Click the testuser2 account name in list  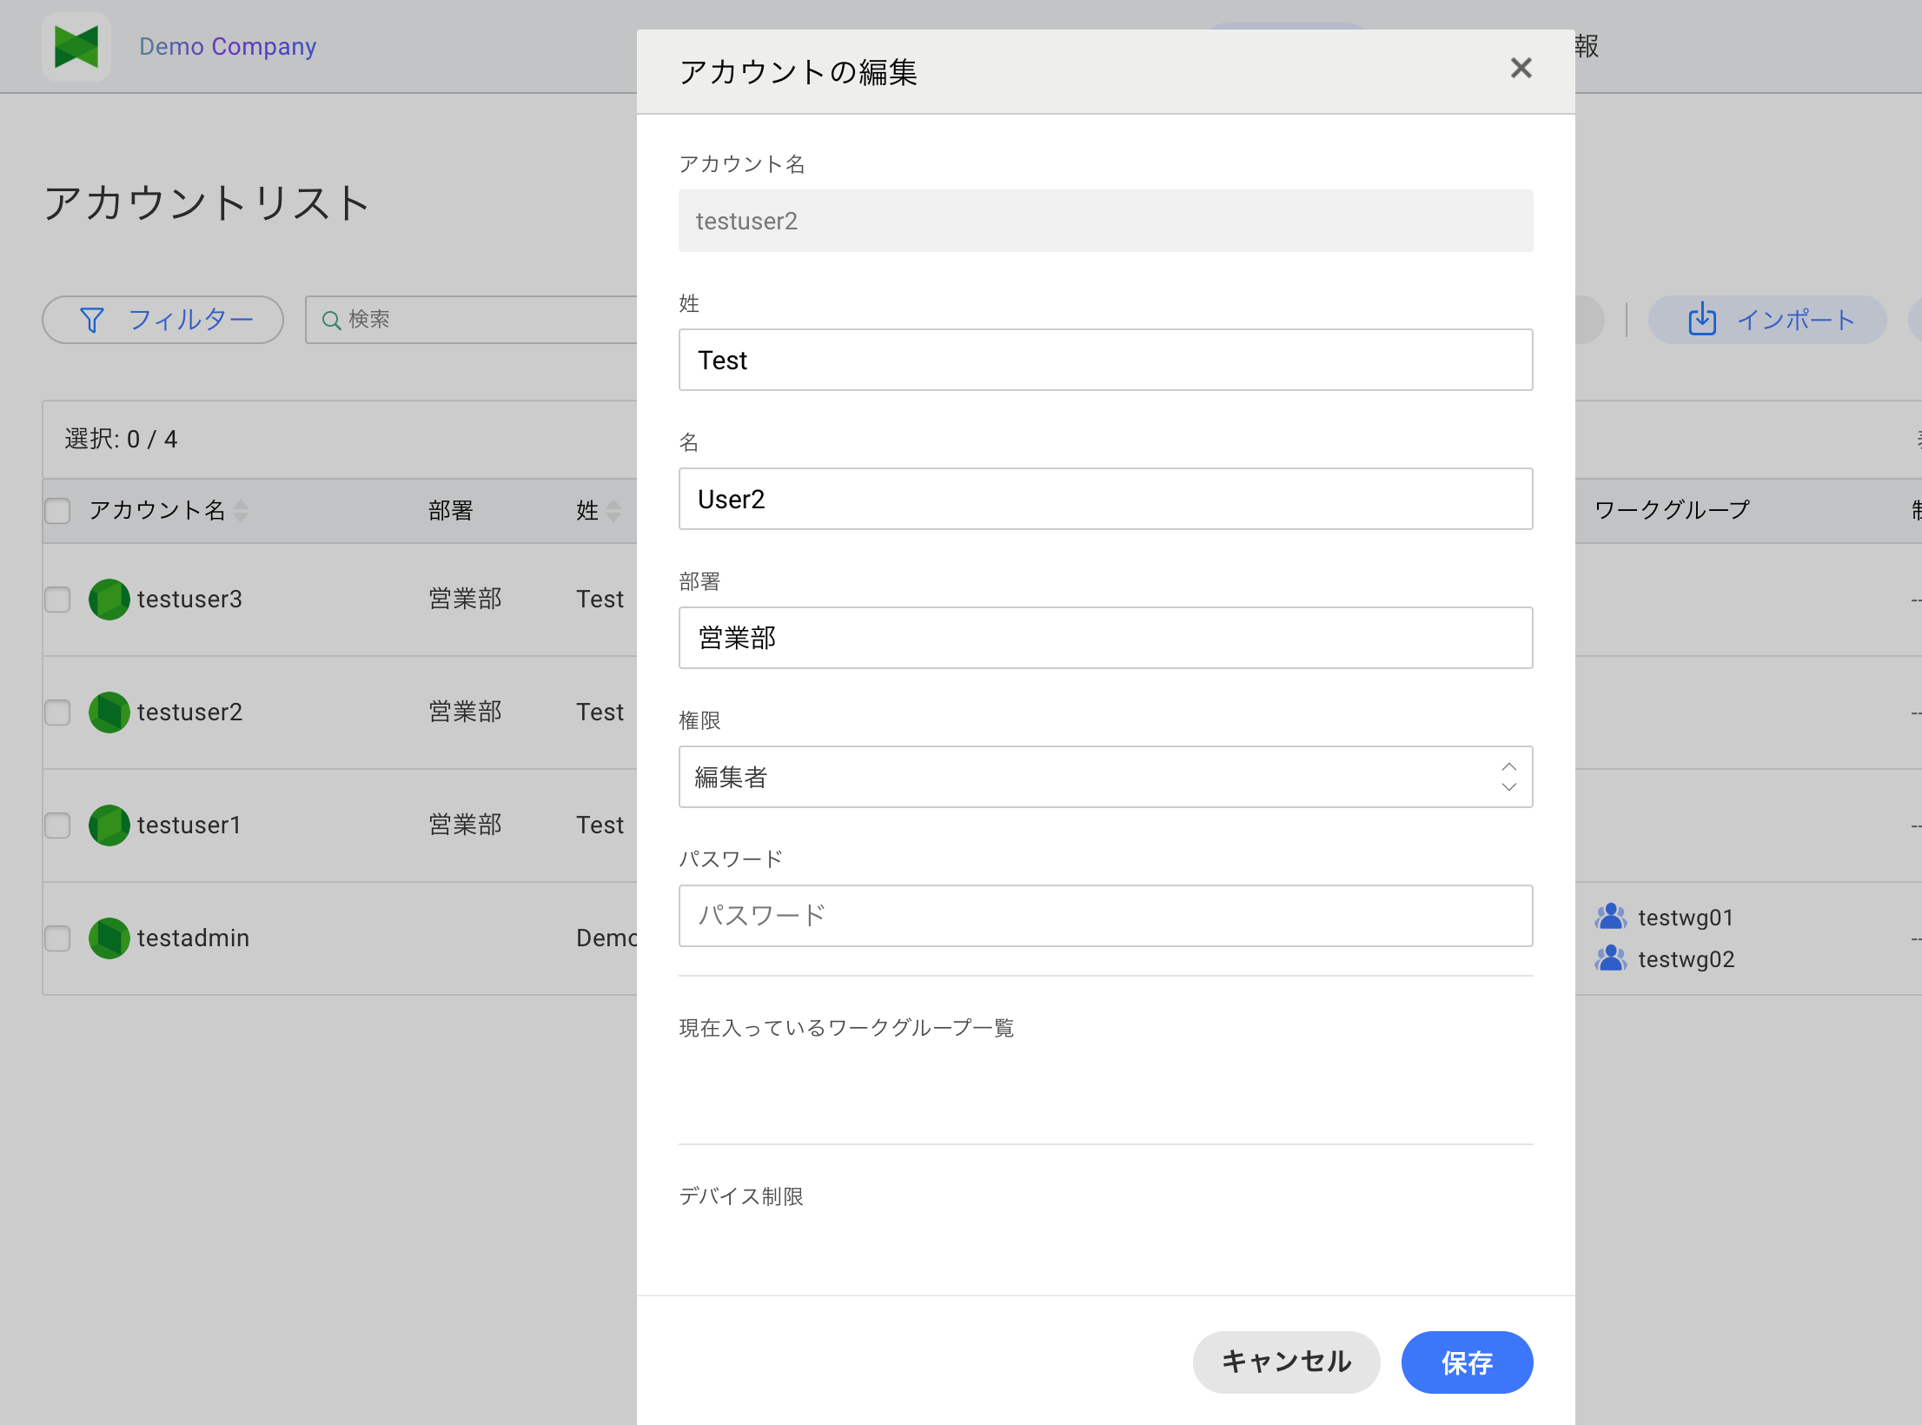(189, 712)
